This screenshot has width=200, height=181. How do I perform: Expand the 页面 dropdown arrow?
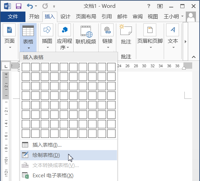pyautogui.click(x=10, y=48)
